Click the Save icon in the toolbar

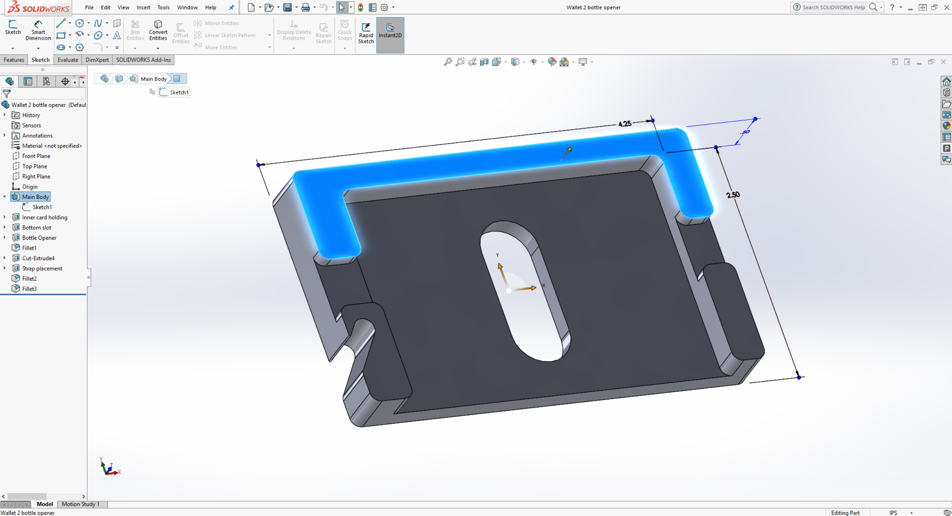coord(287,7)
